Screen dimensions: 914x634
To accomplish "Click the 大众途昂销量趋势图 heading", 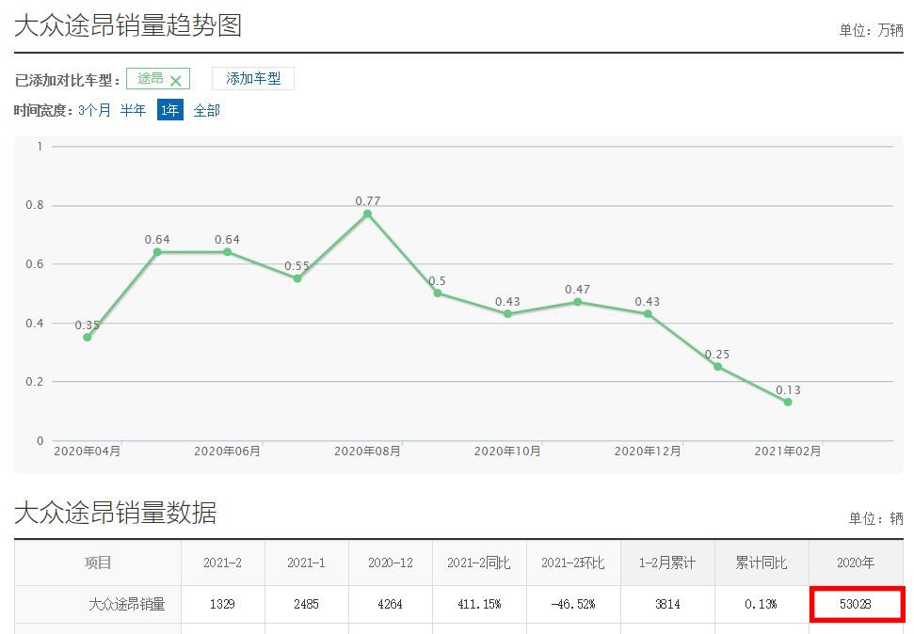I will click(x=128, y=25).
